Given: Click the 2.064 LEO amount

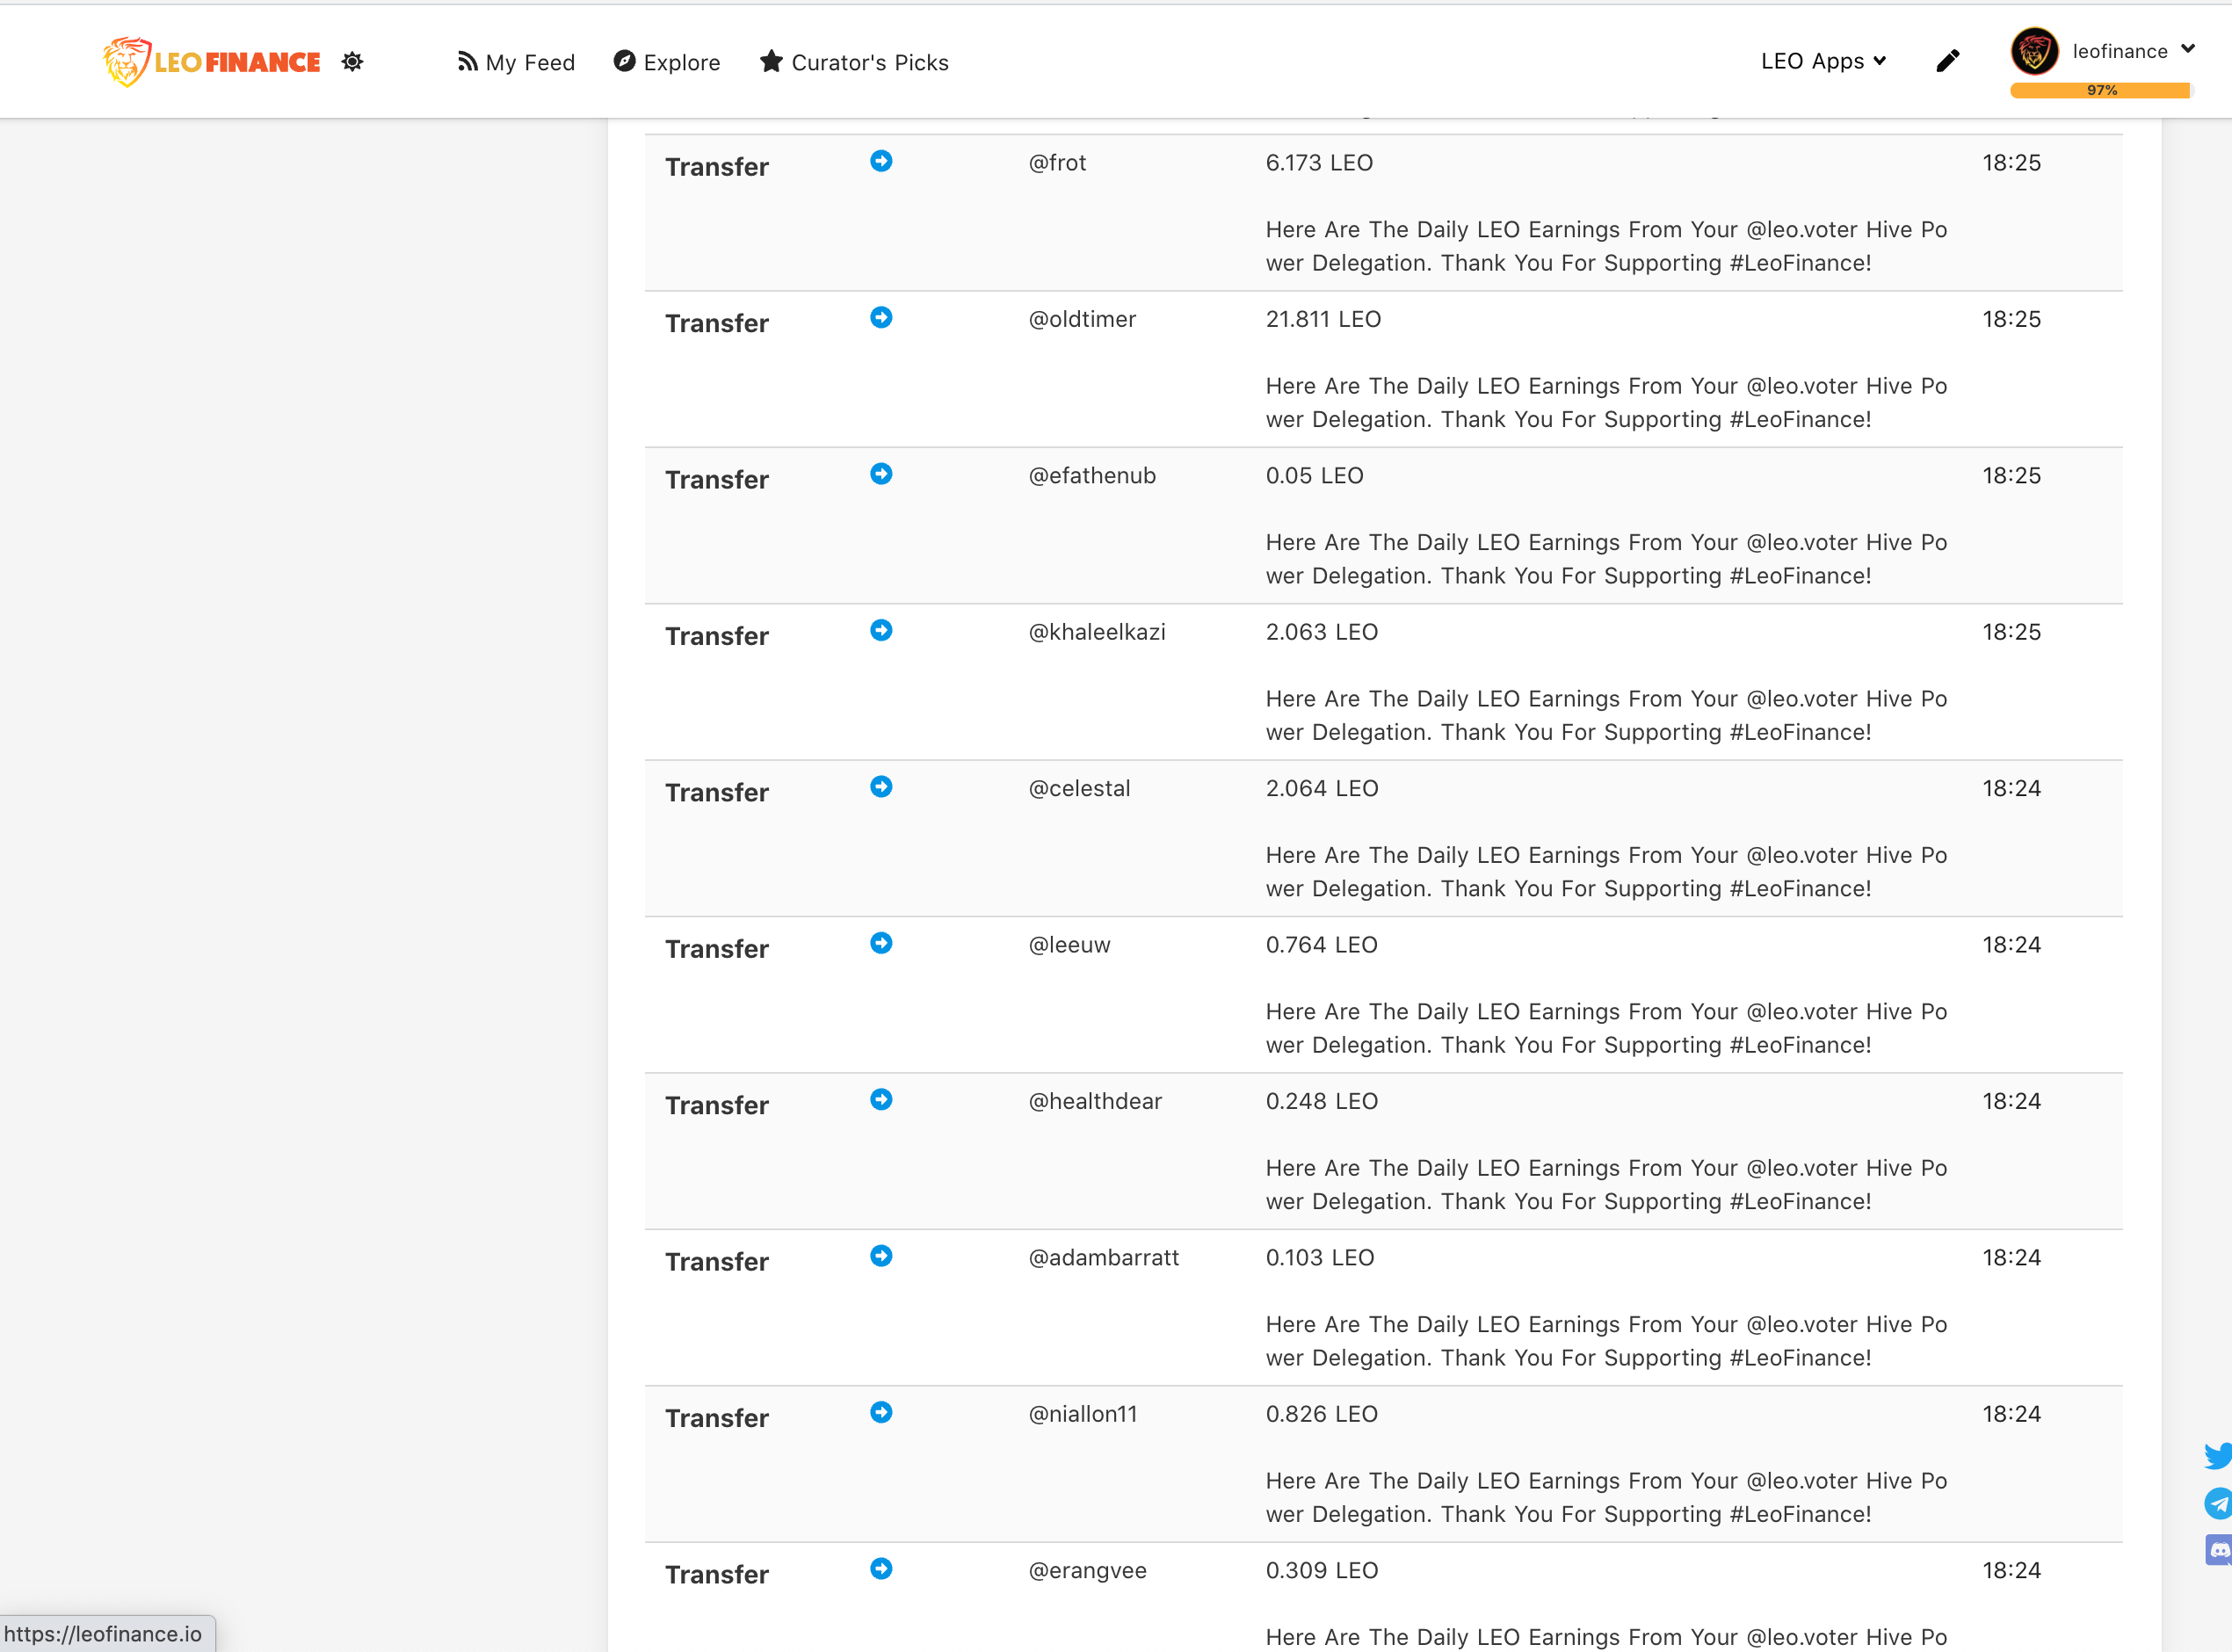Looking at the screenshot, I should [x=1321, y=789].
